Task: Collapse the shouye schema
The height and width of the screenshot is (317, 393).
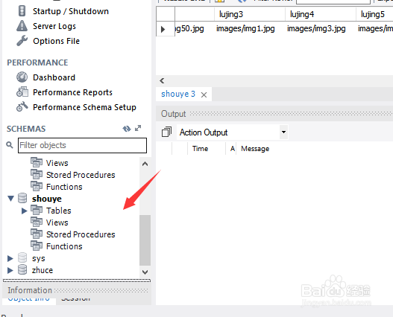Action: tap(10, 199)
